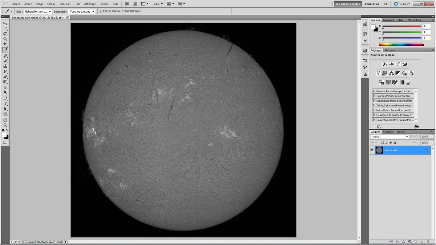Select the Gradient tool

coord(5,82)
